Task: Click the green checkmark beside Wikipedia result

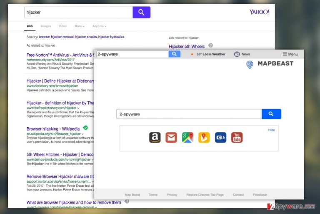Action: 85,128
